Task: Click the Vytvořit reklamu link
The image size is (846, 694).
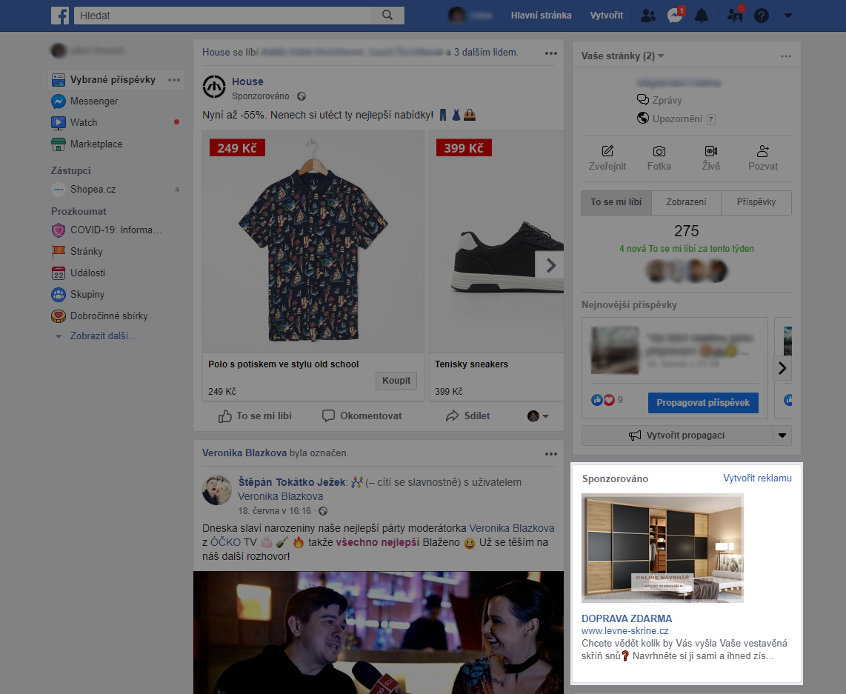Action: click(757, 478)
